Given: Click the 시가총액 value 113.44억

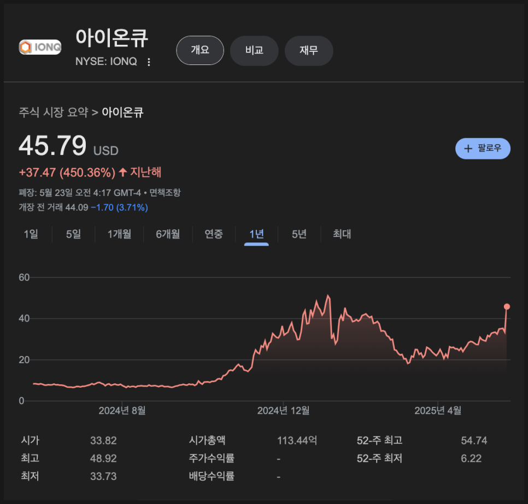Looking at the screenshot, I should 297,441.
